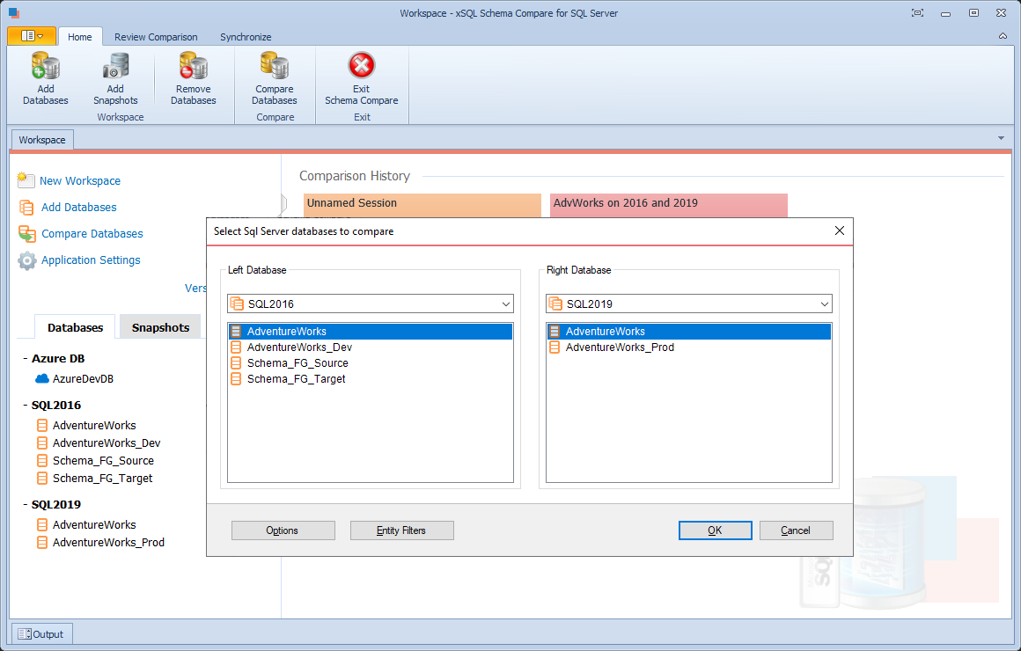
Task: Switch to the Review Comparison tab
Action: click(156, 37)
